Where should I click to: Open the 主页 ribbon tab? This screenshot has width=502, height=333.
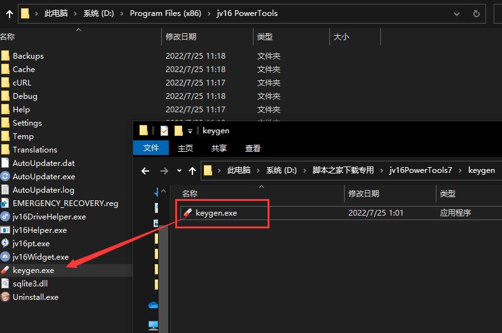pos(185,148)
